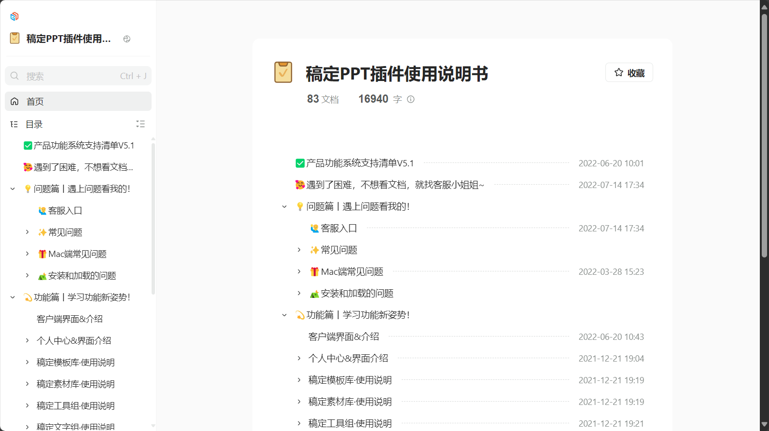Screen dimensions: 769x431
Task: Open 客服入口 in main list
Action: (334, 229)
